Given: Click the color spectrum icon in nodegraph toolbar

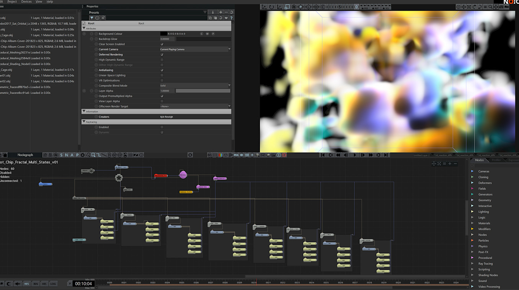Looking at the screenshot, I should (220, 155).
